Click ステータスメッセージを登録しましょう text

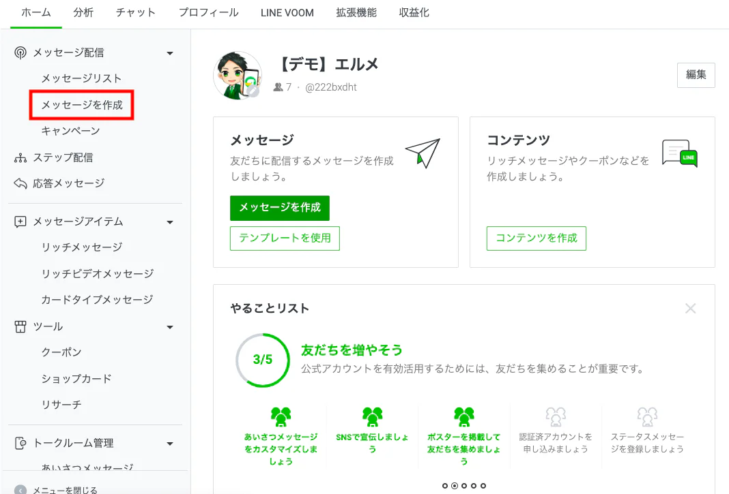coord(647,443)
